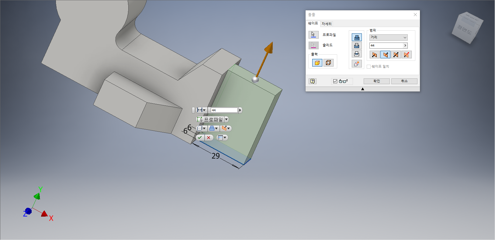The width and height of the screenshot is (495, 240).
Task: Open the distance value flyout arrow in dialog
Action: (405, 46)
